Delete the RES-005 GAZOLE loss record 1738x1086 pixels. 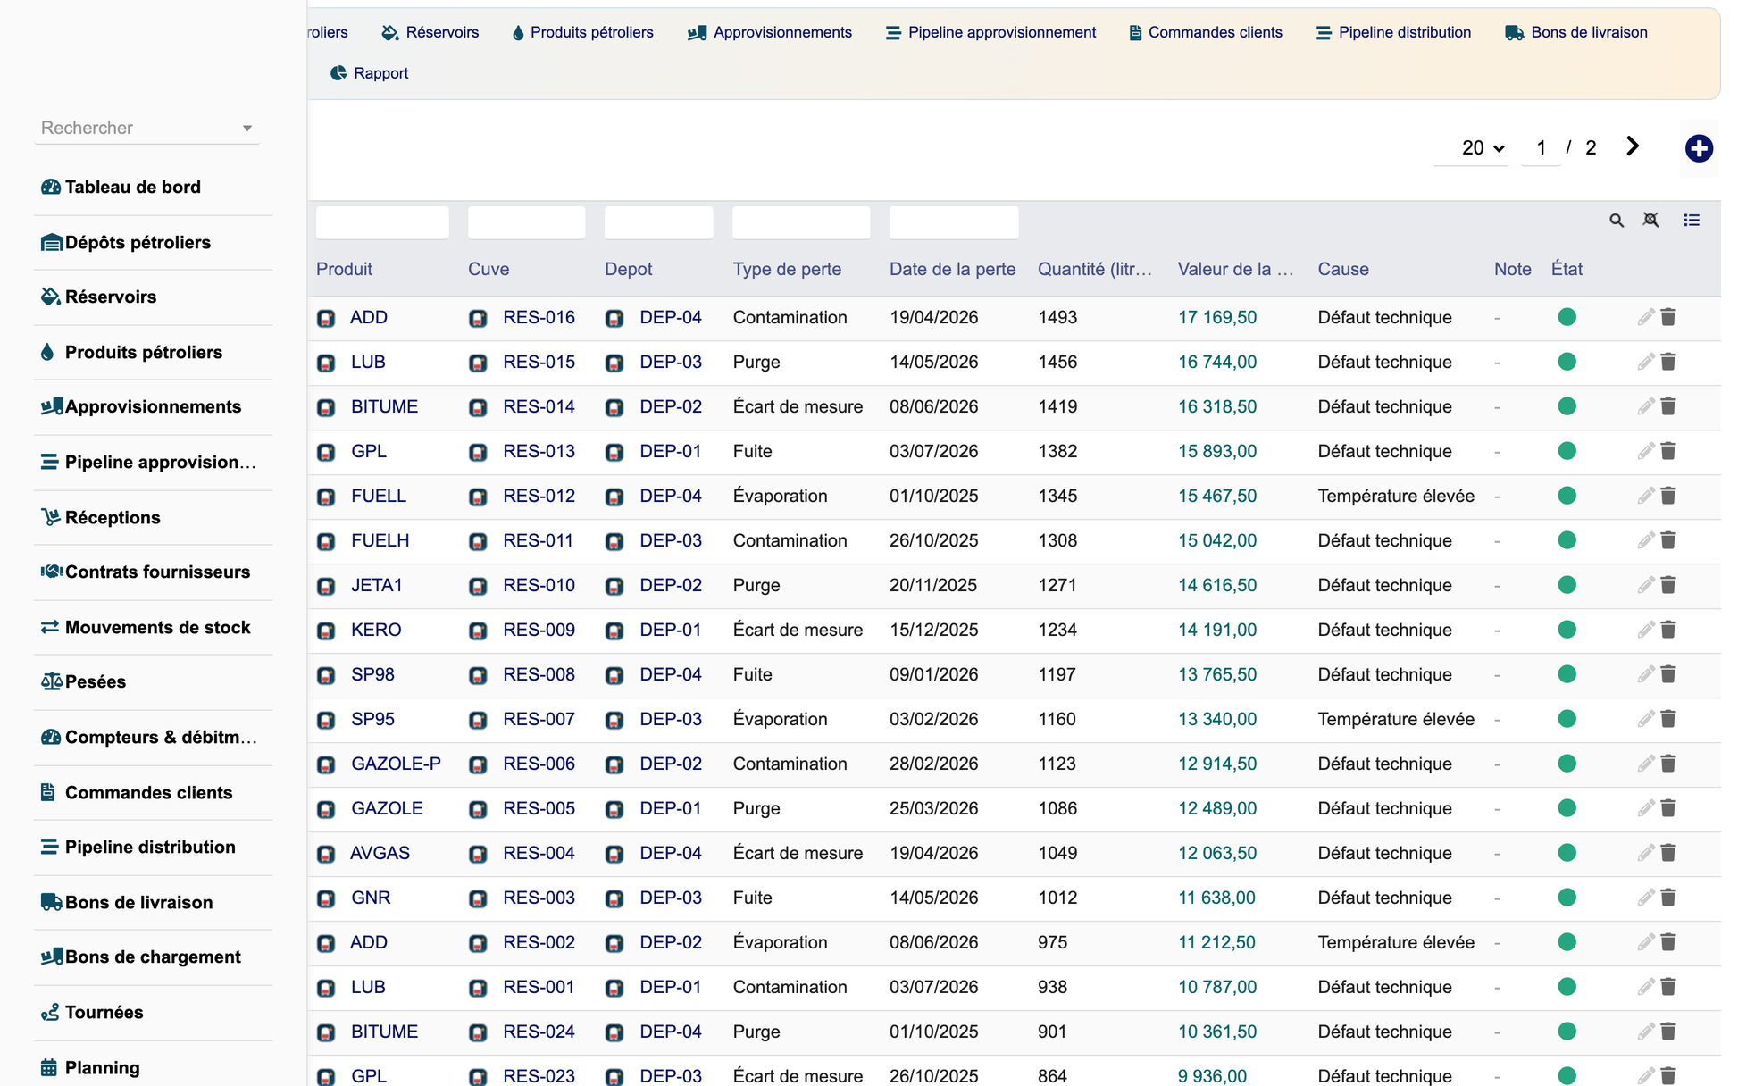[x=1668, y=808]
